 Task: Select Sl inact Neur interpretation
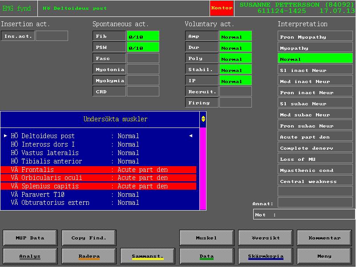[315, 69]
